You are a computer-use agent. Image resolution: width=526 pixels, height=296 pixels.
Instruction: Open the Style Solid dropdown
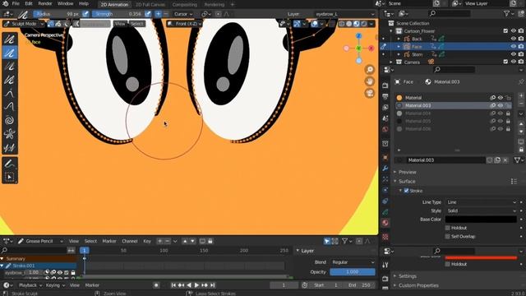pos(481,210)
